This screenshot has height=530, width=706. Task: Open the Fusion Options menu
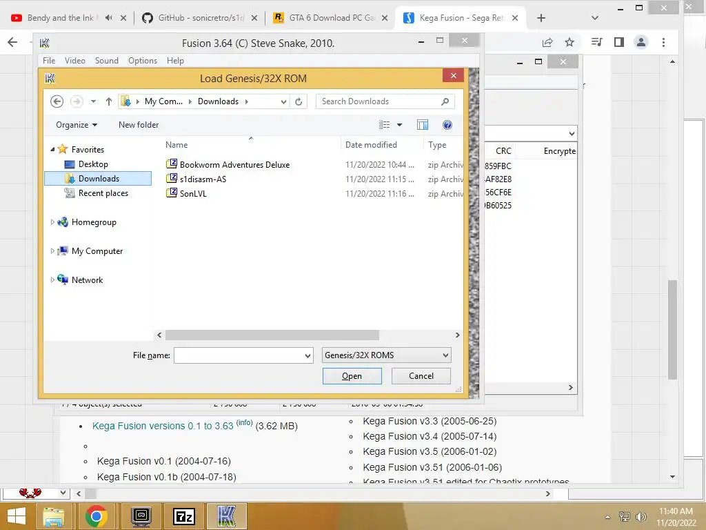point(143,61)
